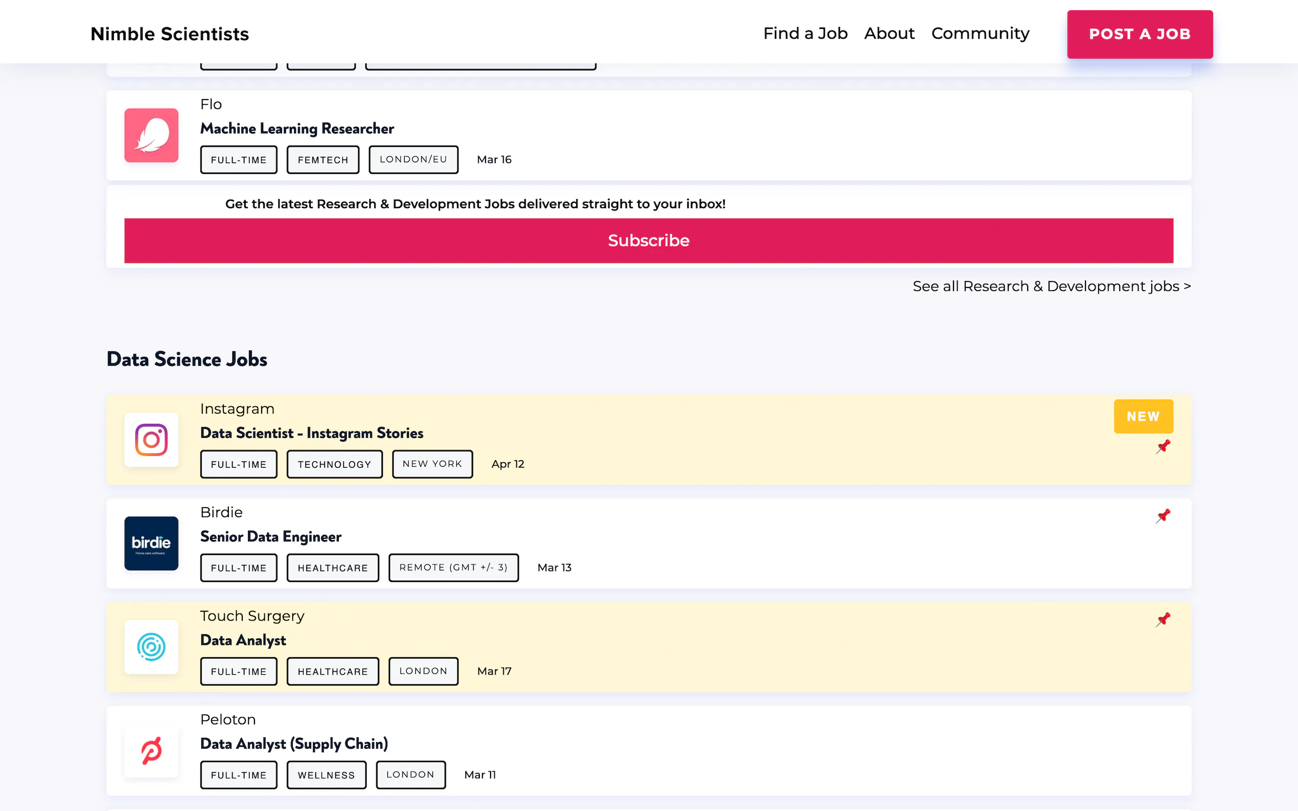This screenshot has height=811, width=1298.
Task: Open Data Scientist - Instagram Stories posting
Action: [311, 433]
